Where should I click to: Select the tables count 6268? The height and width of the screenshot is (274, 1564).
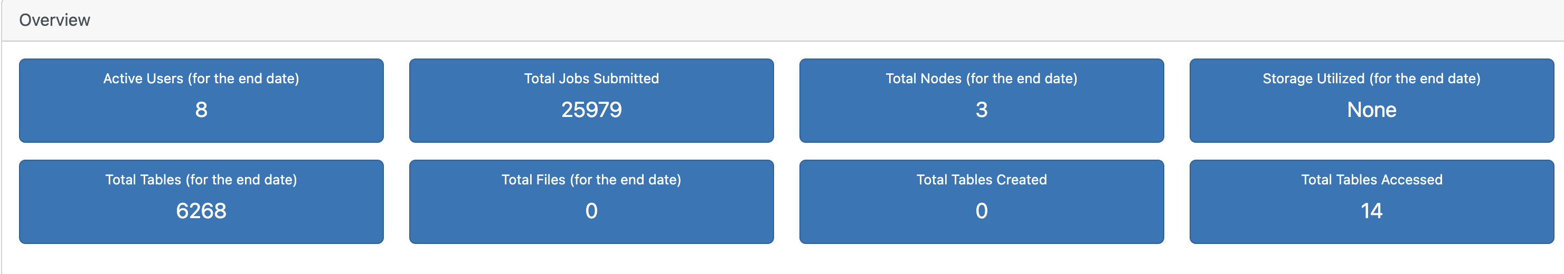pos(201,211)
